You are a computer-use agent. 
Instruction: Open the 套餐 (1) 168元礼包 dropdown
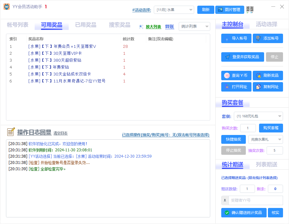[258, 116]
